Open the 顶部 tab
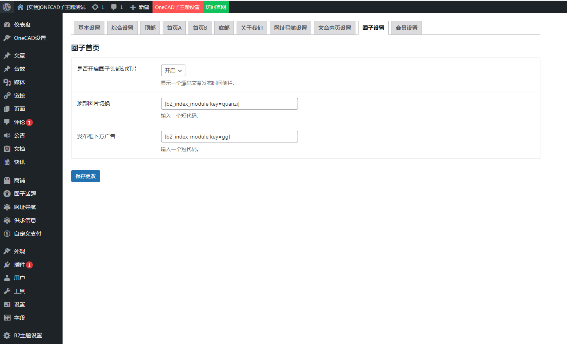Screen dimensions: 567x344 tap(150, 28)
